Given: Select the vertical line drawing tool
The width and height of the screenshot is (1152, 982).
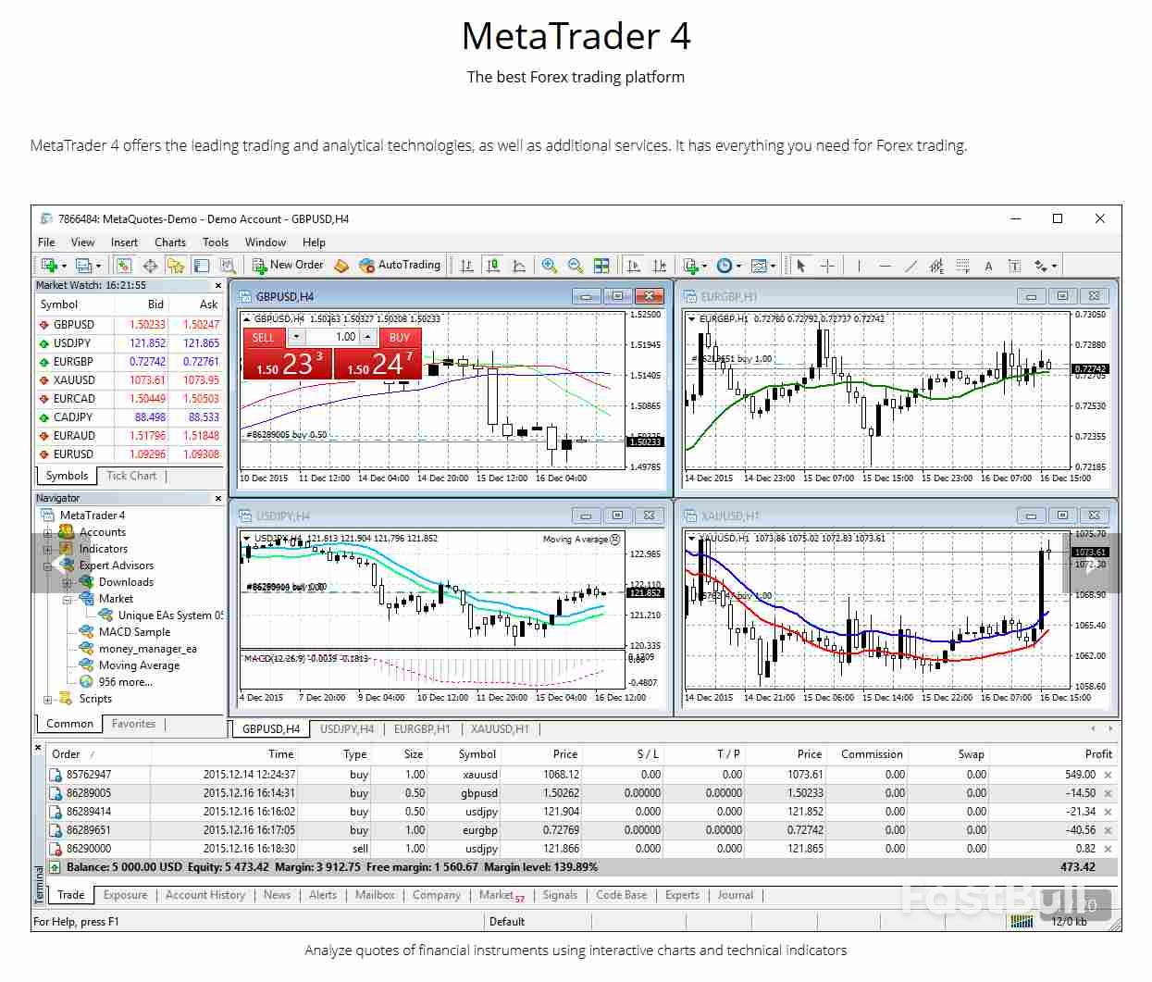Looking at the screenshot, I should (x=860, y=266).
